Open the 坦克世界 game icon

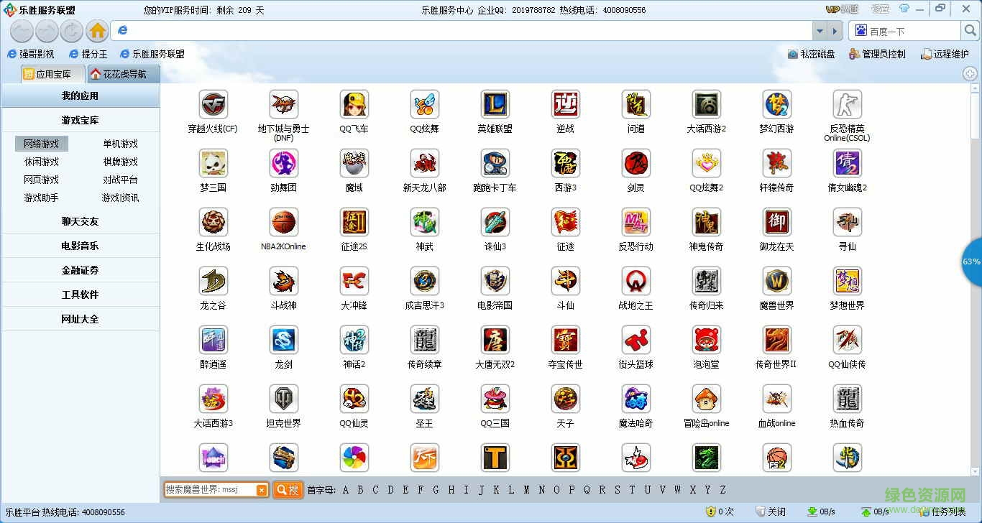coord(283,399)
